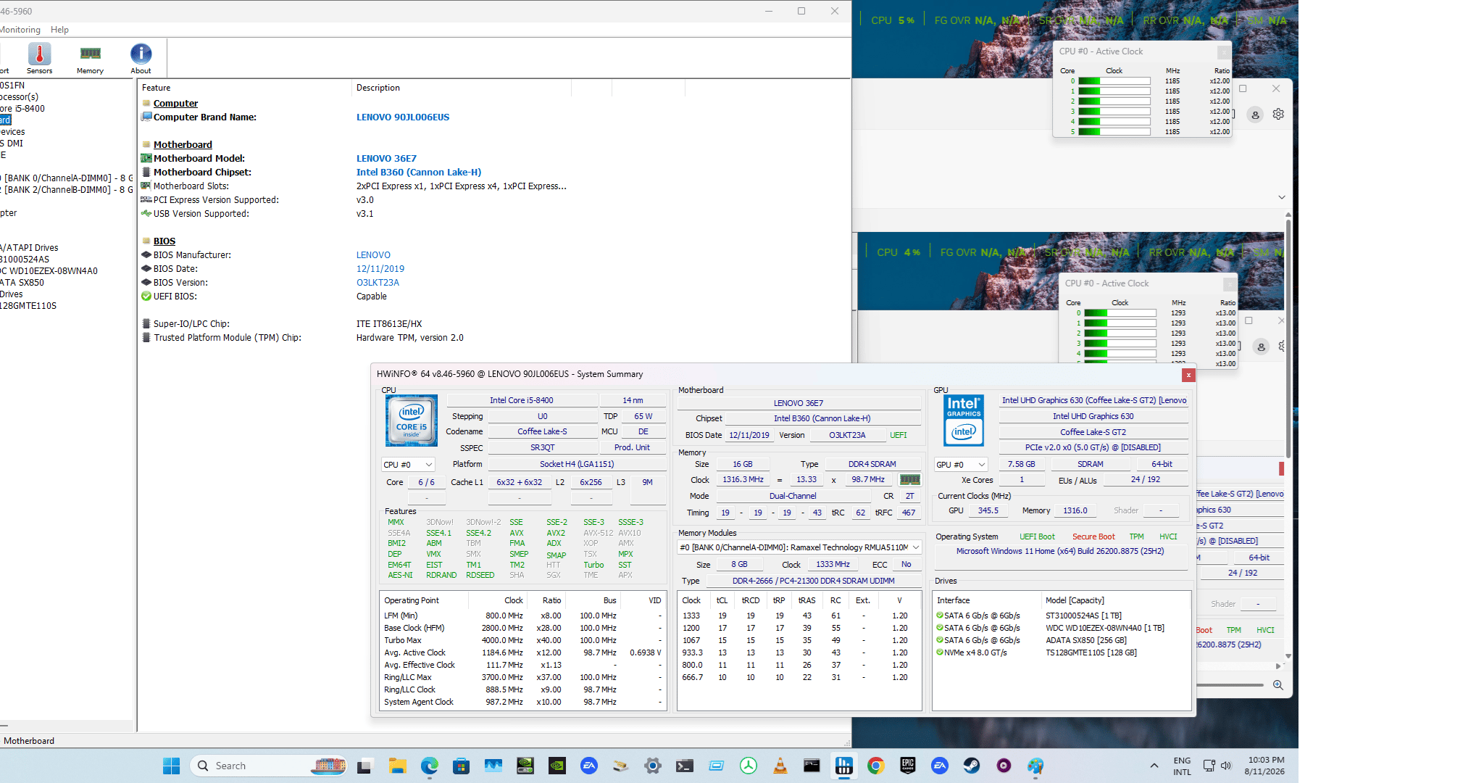The height and width of the screenshot is (783, 1484).
Task: Select the i5-8400 processor tree item
Action: [22, 108]
